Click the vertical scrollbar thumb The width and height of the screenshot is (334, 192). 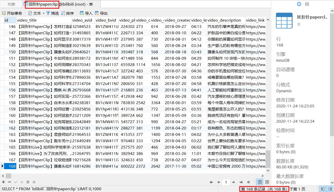tap(268, 159)
